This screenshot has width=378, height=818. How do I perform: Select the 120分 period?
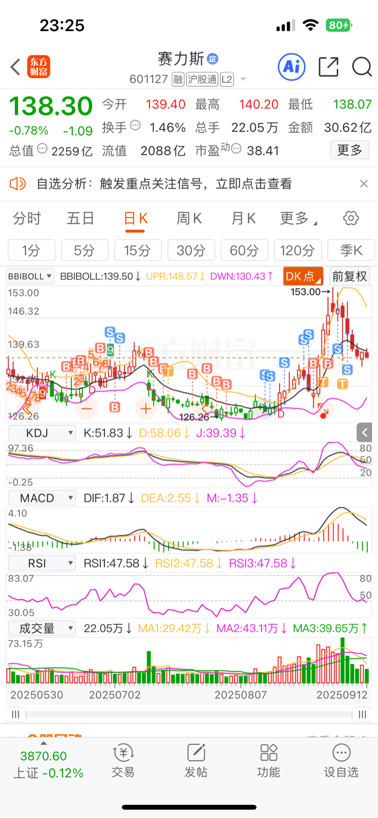298,250
